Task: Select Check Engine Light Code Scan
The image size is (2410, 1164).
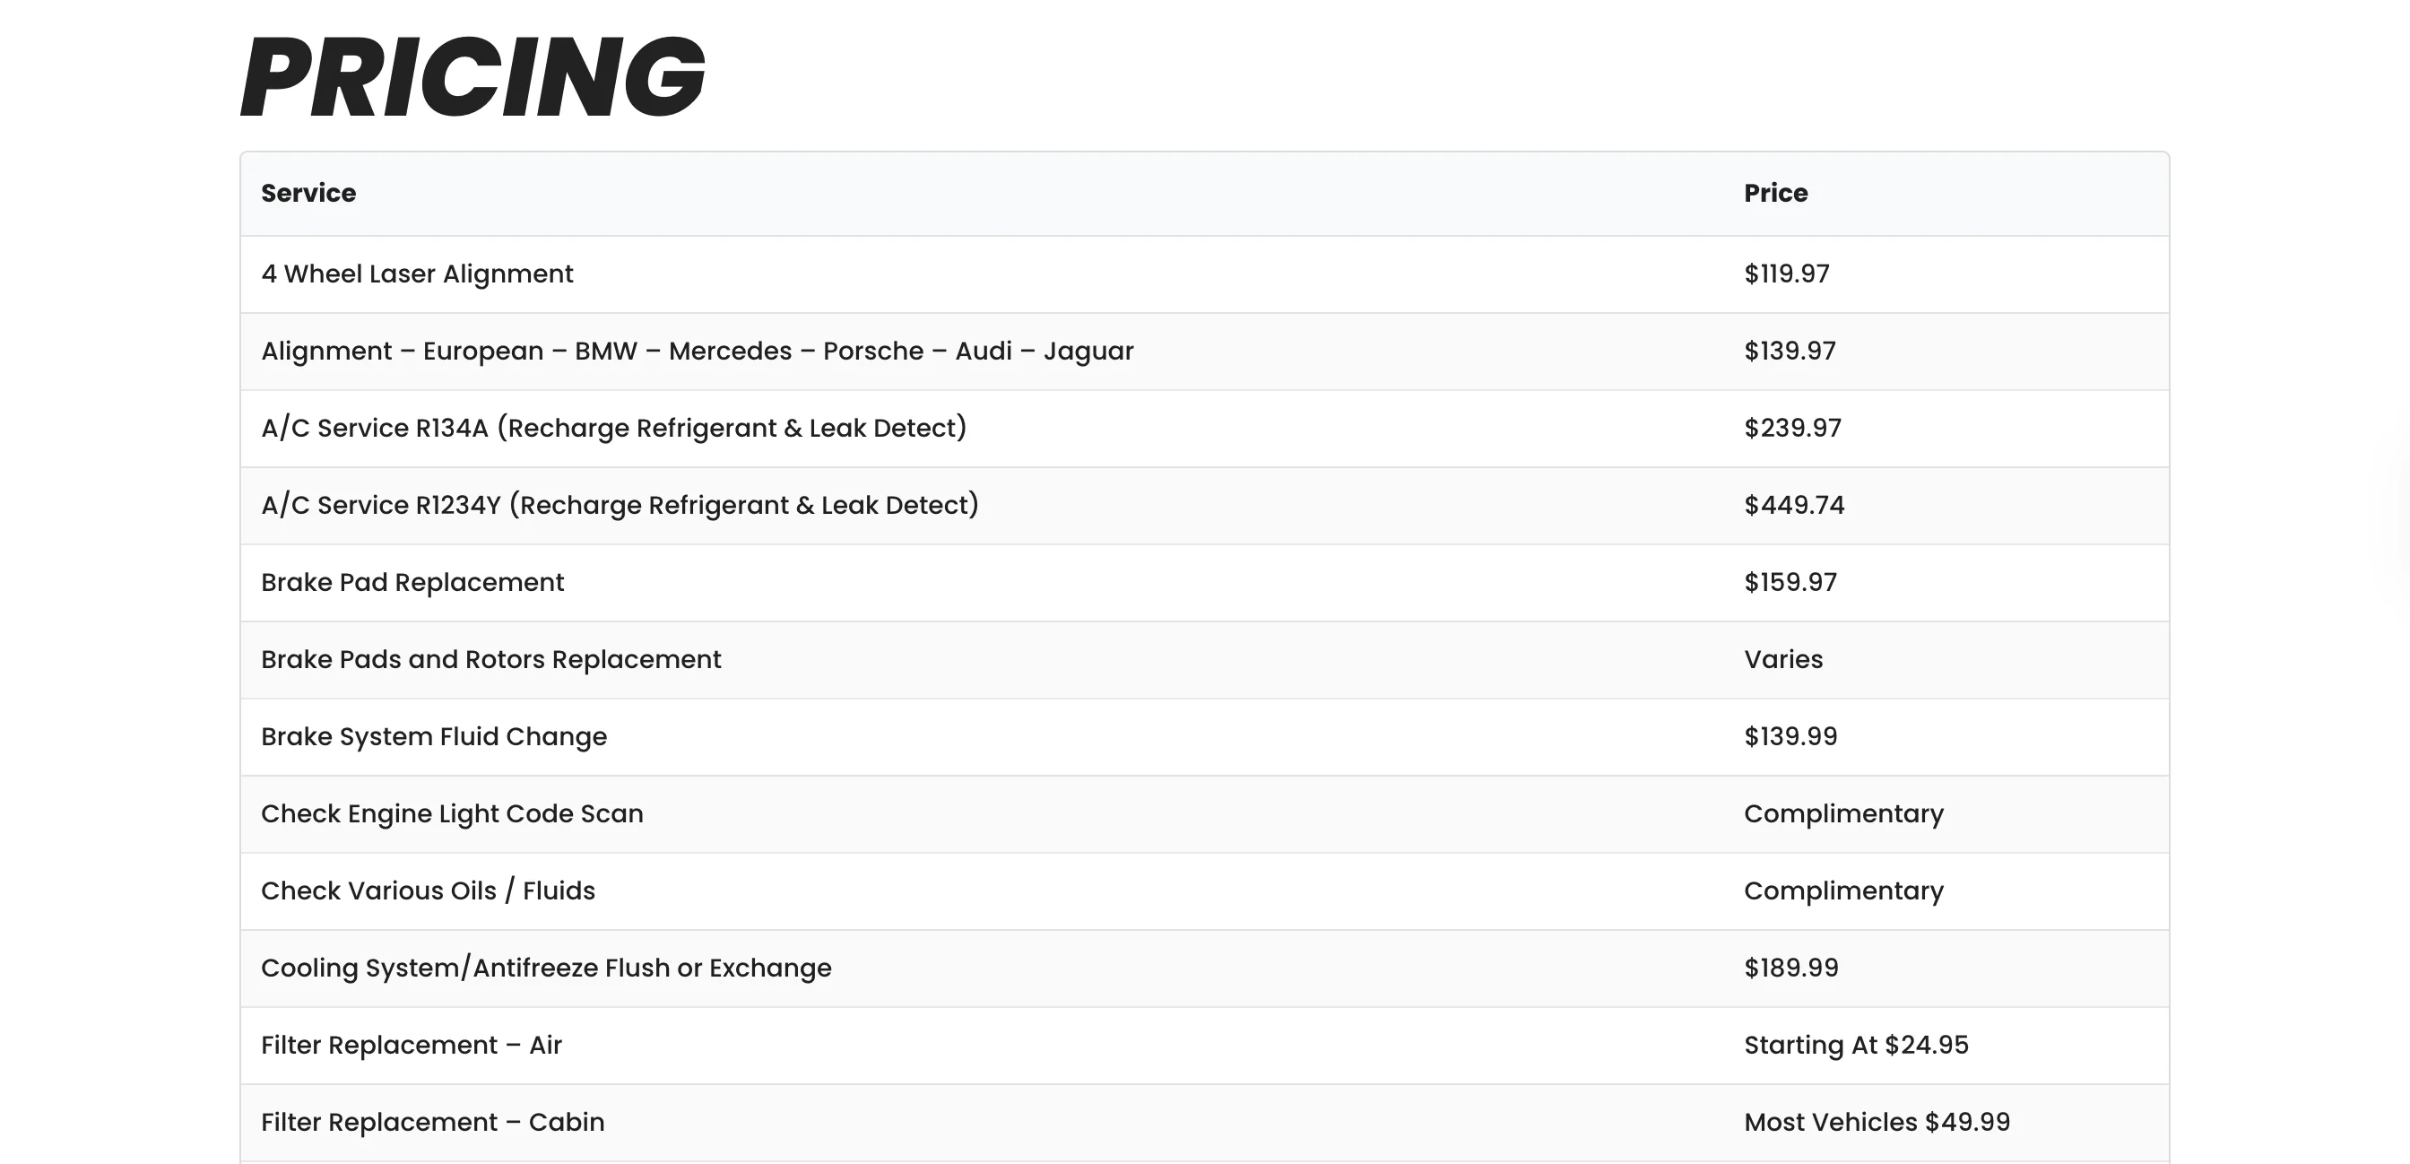Action: 452,814
